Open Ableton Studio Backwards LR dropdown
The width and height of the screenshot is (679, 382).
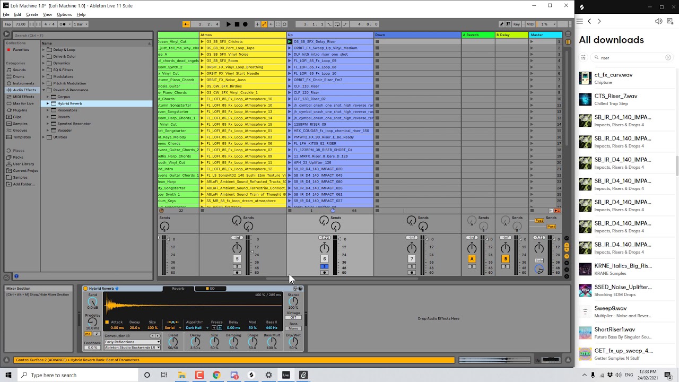point(132,348)
